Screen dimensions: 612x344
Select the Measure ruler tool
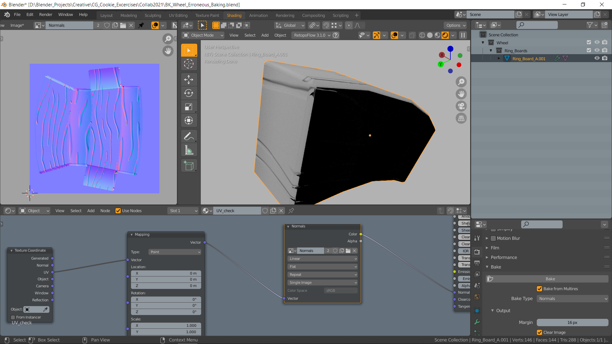(x=189, y=150)
